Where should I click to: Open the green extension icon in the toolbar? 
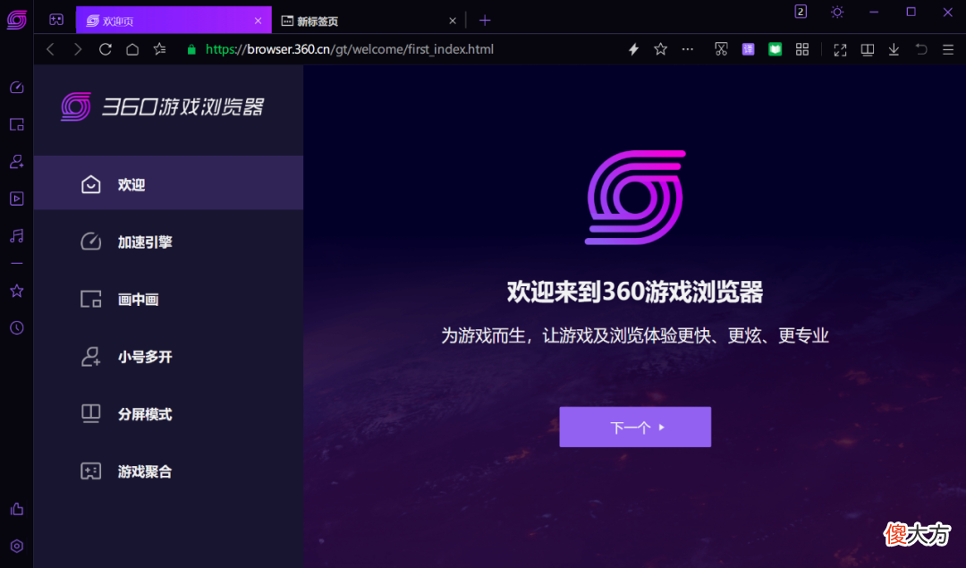click(775, 49)
